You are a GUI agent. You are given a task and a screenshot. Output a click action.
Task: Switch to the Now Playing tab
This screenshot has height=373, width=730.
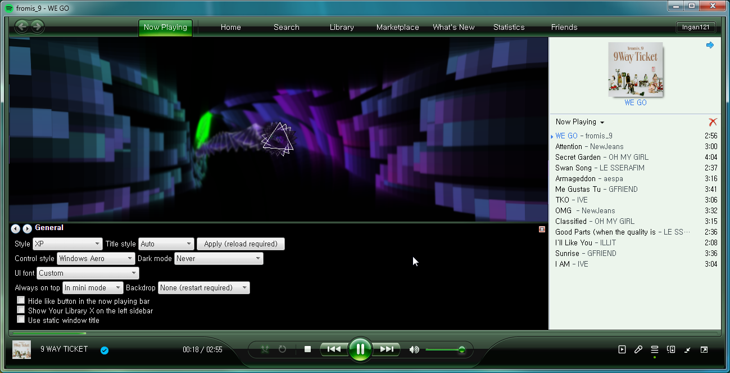166,28
